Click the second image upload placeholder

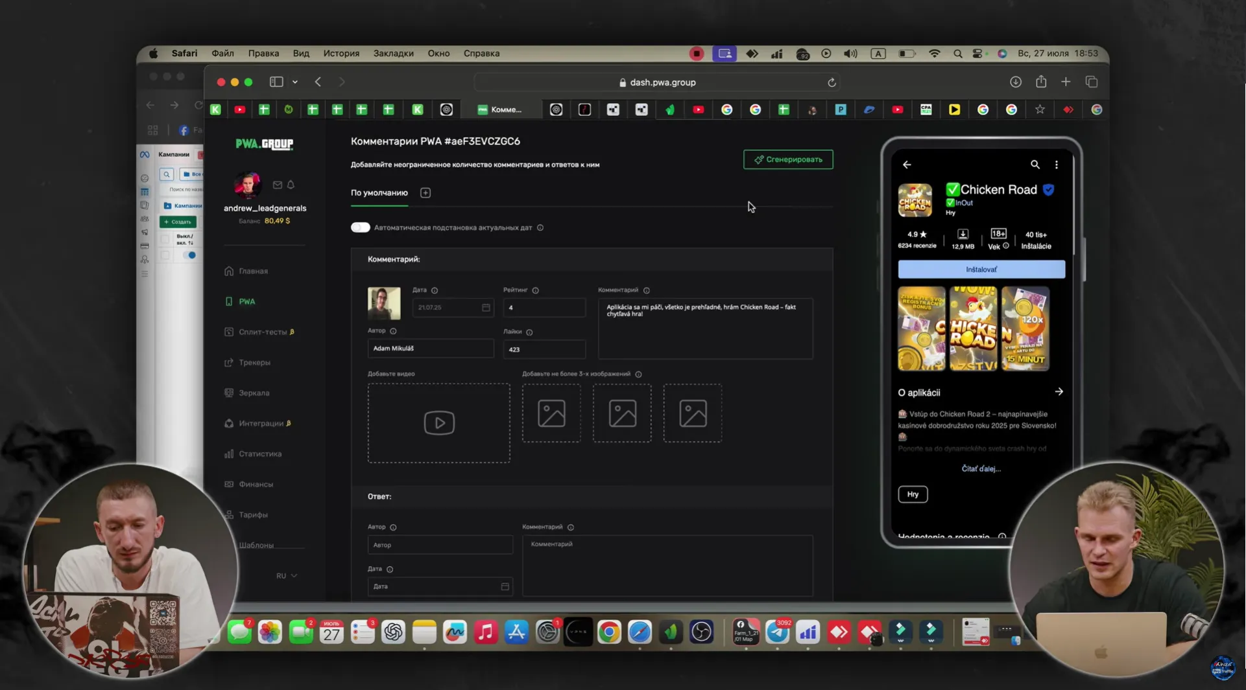pos(622,413)
